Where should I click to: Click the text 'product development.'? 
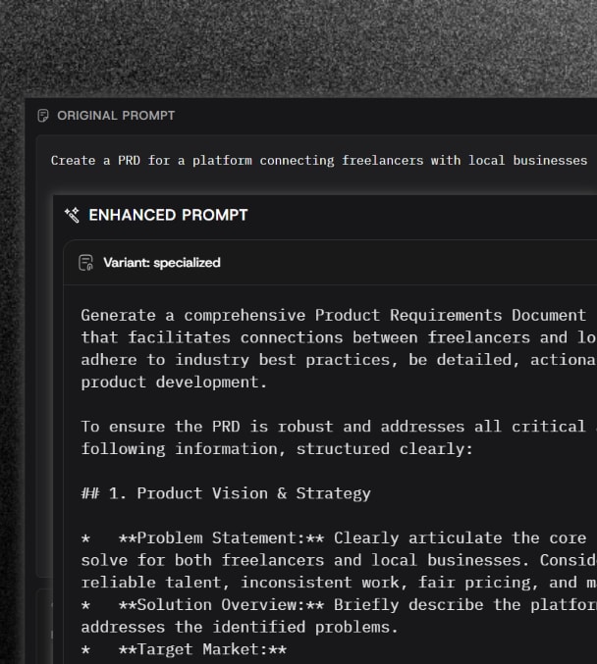click(174, 383)
